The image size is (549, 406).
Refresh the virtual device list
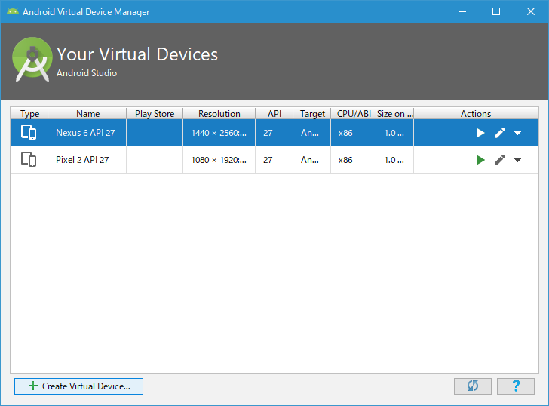pyautogui.click(x=473, y=386)
